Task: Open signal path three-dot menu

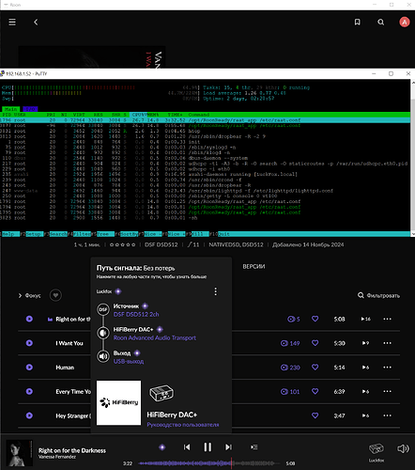Action: click(x=215, y=291)
